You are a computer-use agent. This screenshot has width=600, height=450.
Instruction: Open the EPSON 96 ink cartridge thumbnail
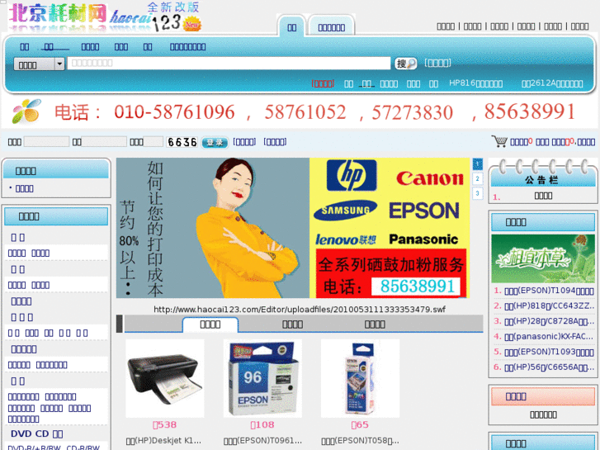pyautogui.click(x=262, y=378)
